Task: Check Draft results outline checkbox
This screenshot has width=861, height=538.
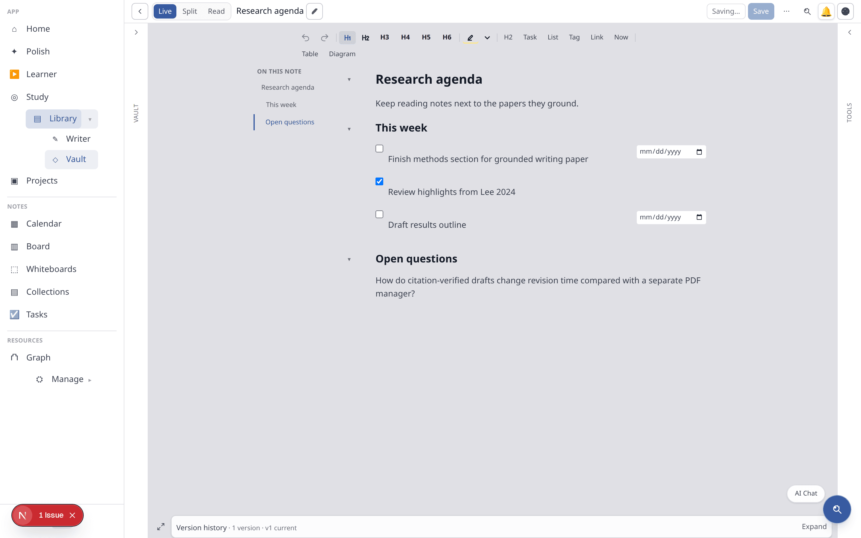Action: click(379, 214)
